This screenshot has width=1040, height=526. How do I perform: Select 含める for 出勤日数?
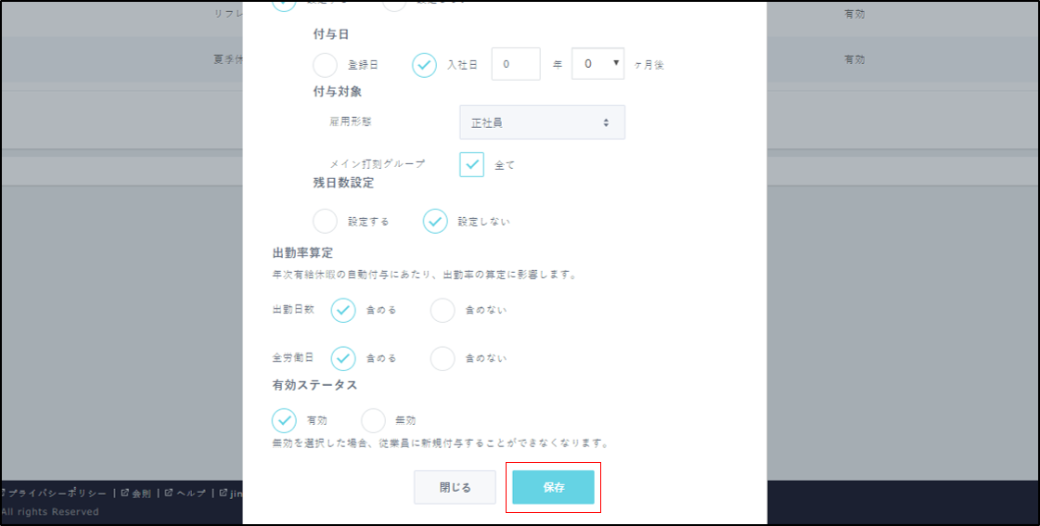[343, 310]
